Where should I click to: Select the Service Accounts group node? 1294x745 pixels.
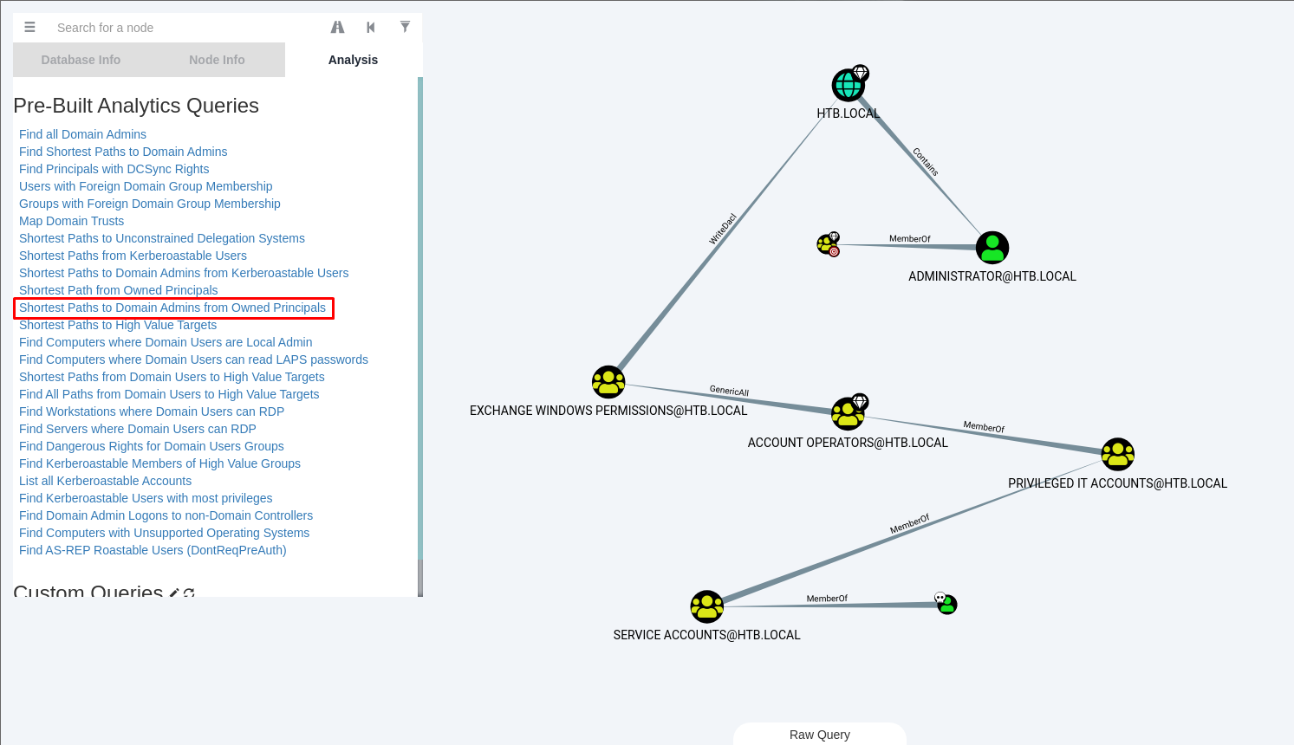tap(707, 606)
